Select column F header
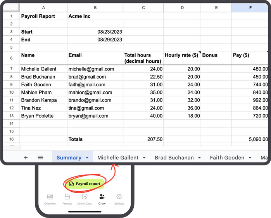The width and height of the screenshot is (271, 218). pos(250,8)
